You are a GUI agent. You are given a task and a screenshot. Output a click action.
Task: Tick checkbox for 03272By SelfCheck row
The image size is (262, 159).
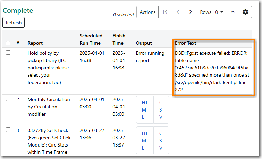click(8, 130)
